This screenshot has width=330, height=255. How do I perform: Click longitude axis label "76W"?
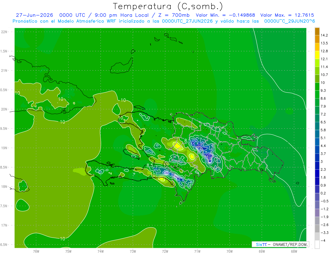tap(36, 251)
